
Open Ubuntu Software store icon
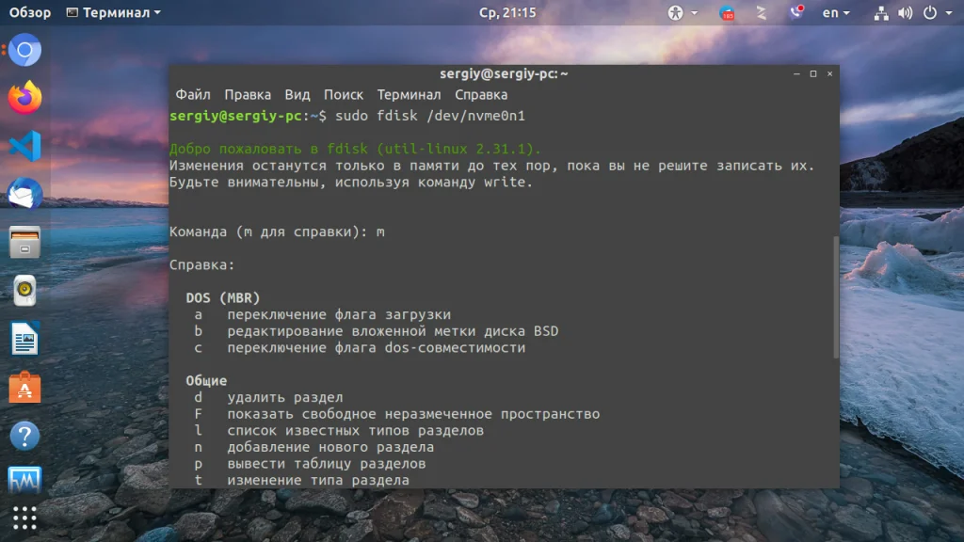pos(24,387)
